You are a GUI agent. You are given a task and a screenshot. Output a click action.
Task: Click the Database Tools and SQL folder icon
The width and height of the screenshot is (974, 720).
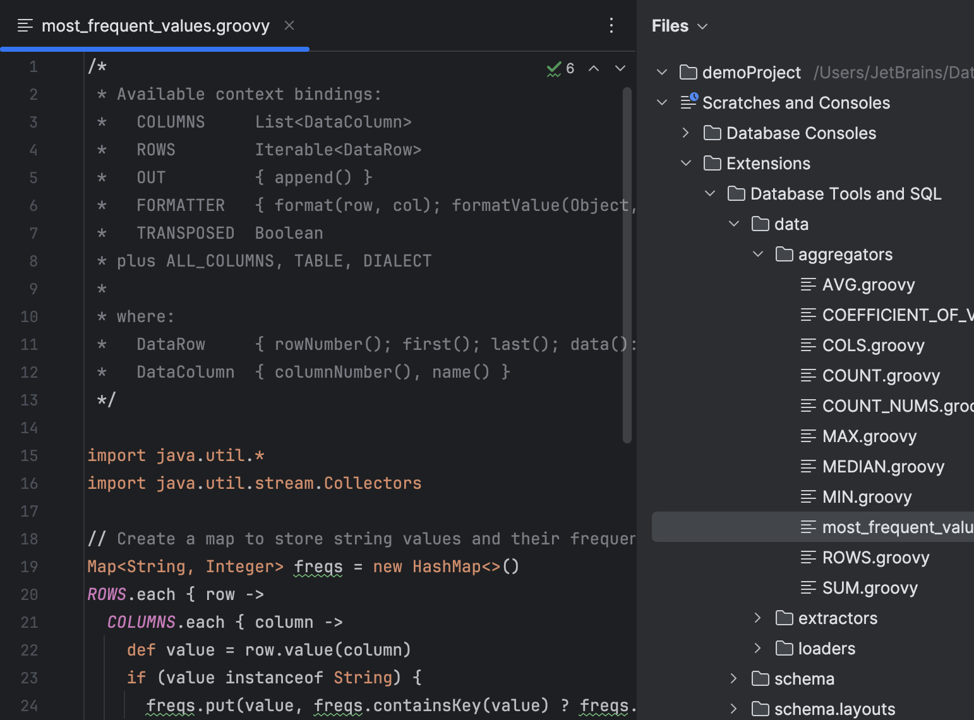(736, 193)
